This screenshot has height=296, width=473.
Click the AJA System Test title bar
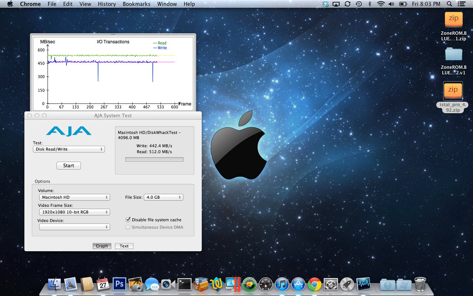[x=113, y=115]
